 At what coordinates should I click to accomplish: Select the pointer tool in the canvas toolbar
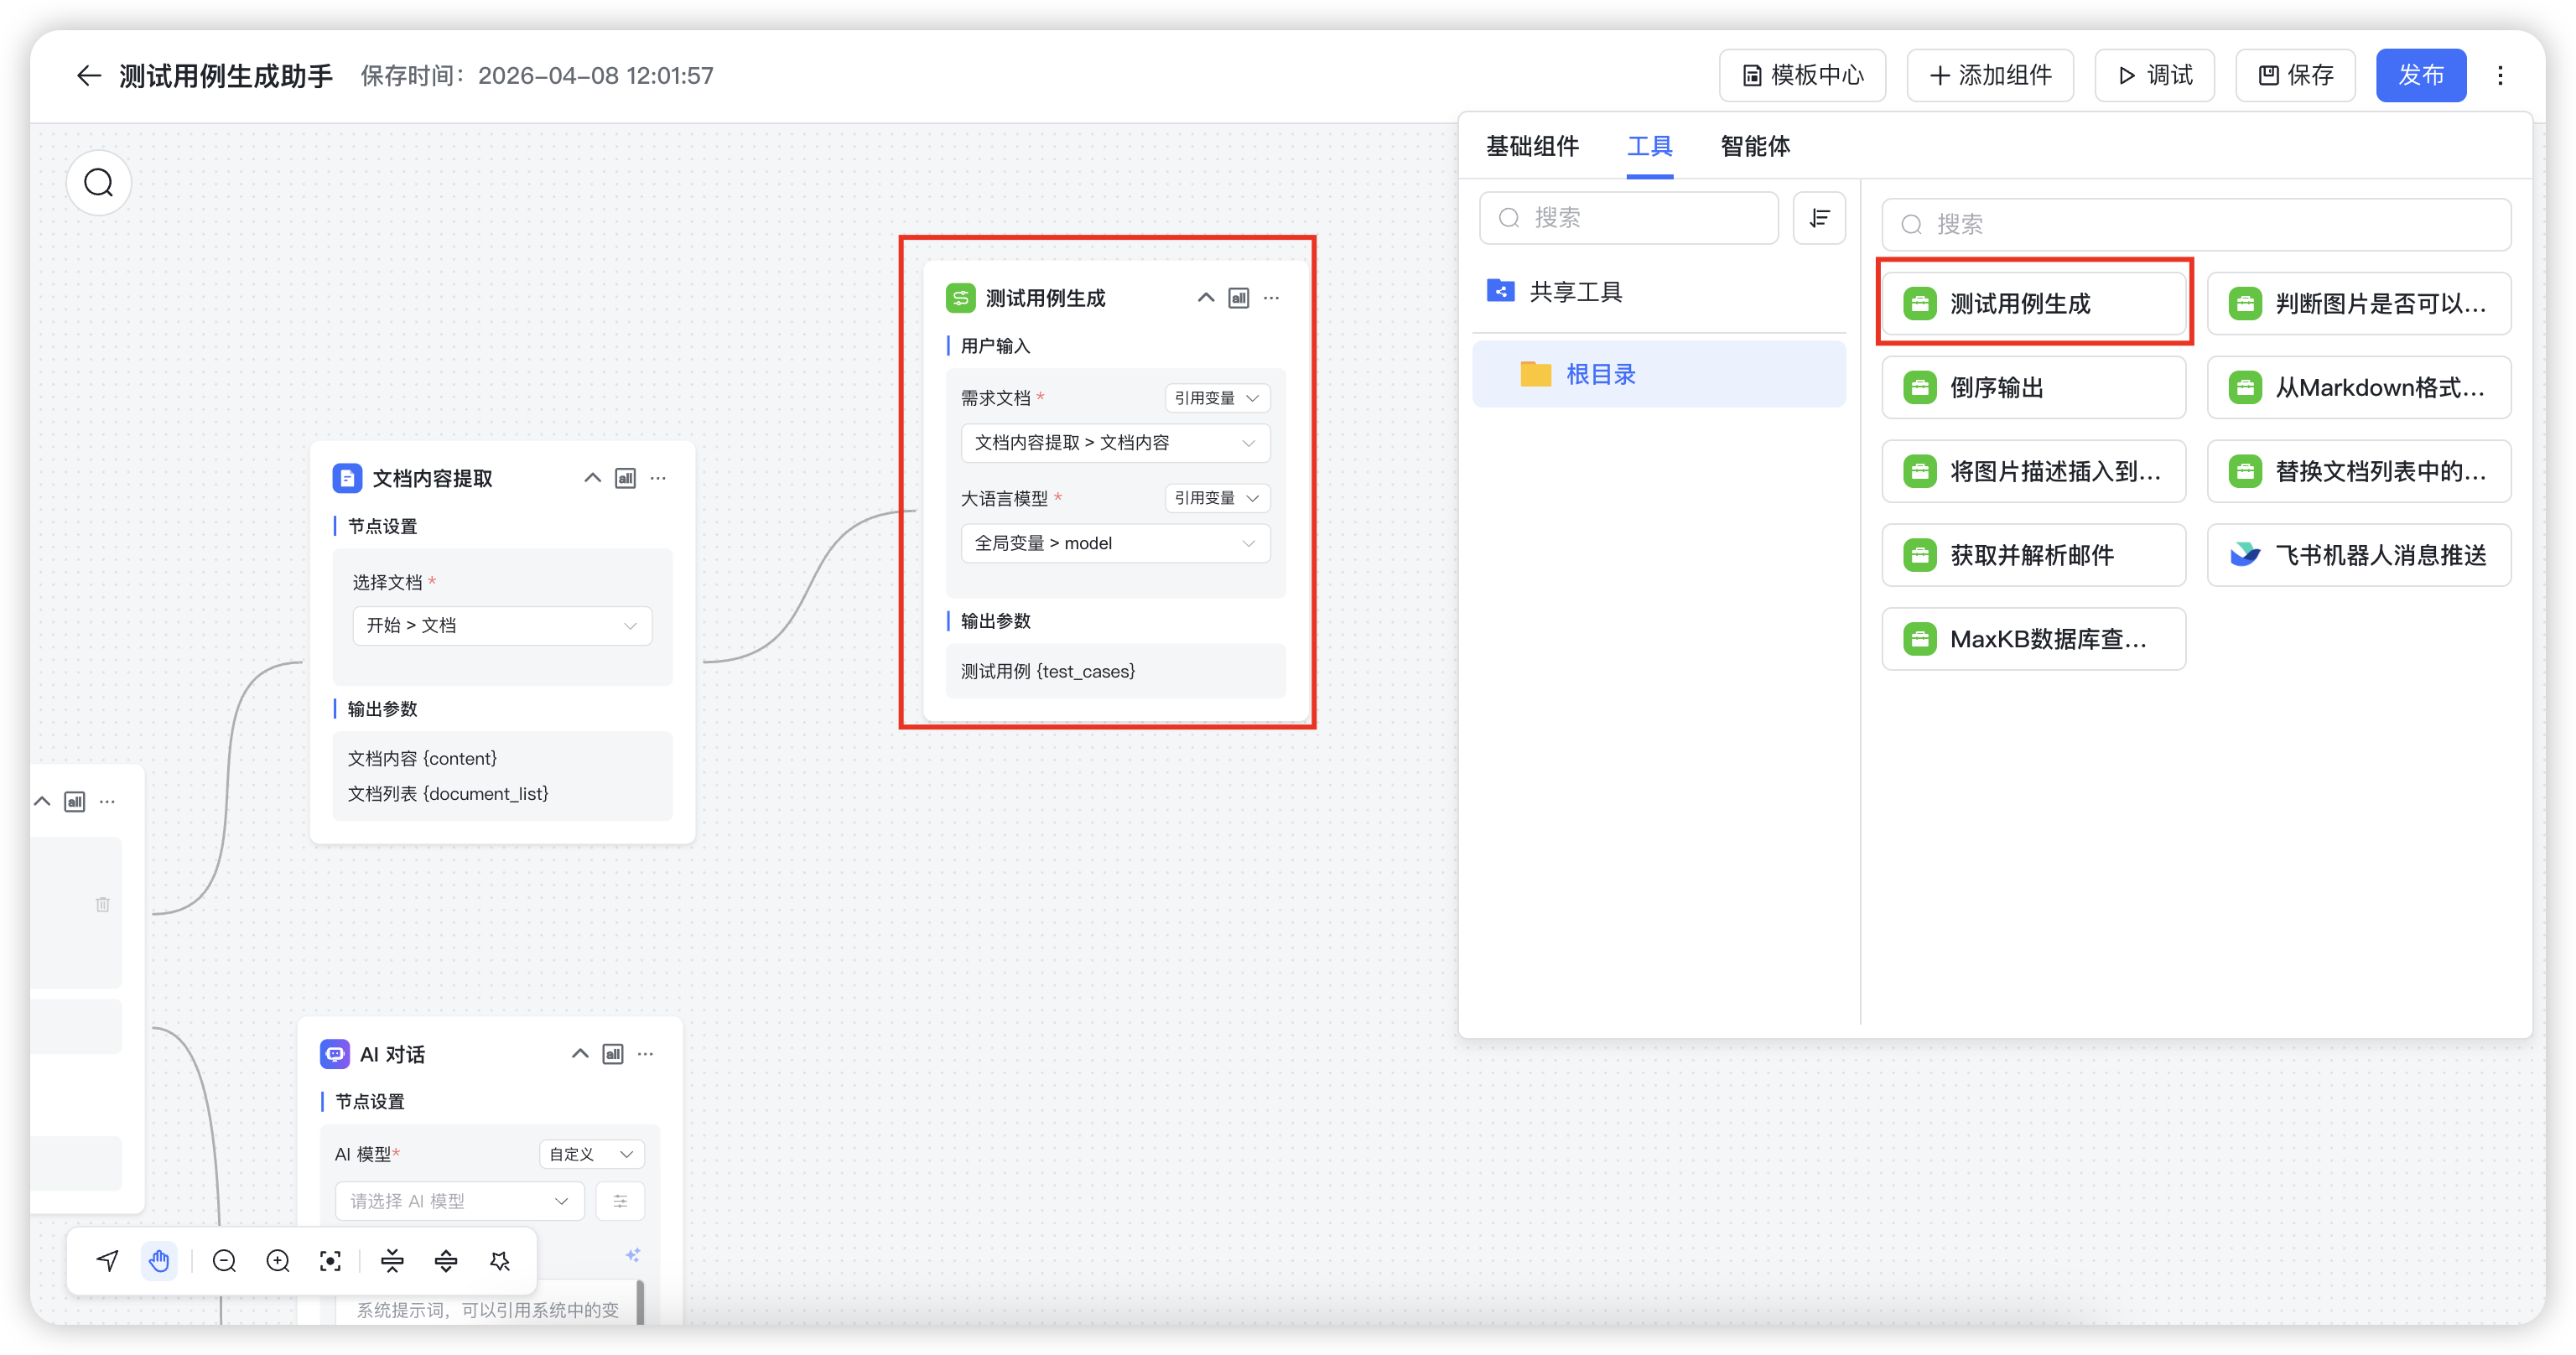107,1260
